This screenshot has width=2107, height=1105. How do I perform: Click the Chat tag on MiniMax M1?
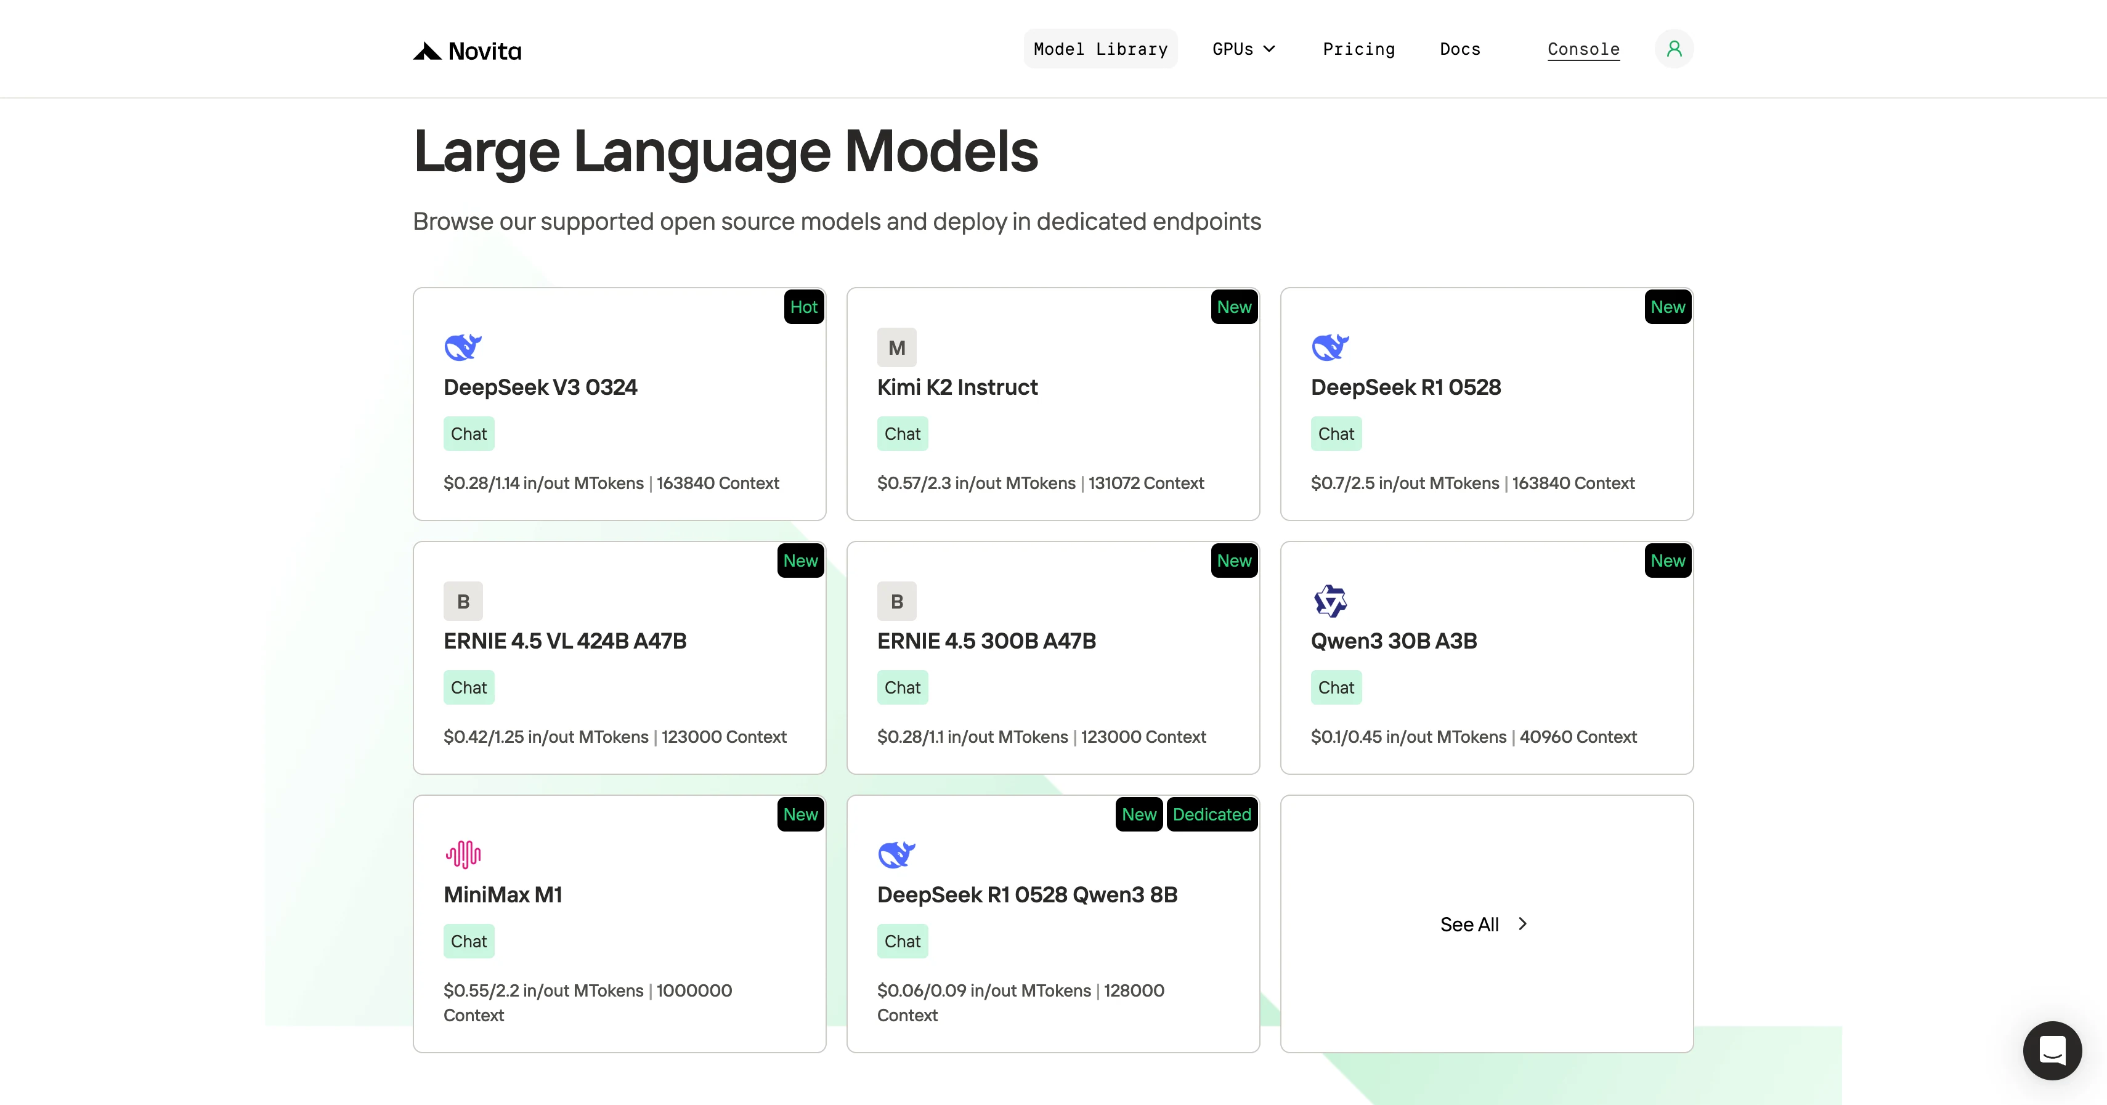(x=469, y=941)
